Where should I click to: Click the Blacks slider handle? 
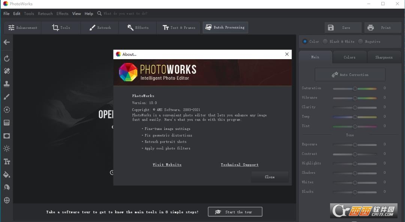click(355, 192)
